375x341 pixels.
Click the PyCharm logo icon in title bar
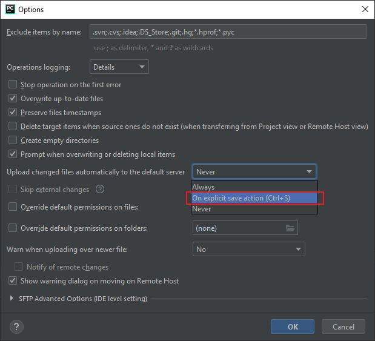(10, 9)
